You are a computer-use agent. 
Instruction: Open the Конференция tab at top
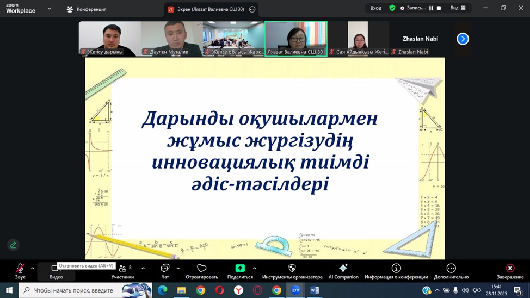point(87,9)
